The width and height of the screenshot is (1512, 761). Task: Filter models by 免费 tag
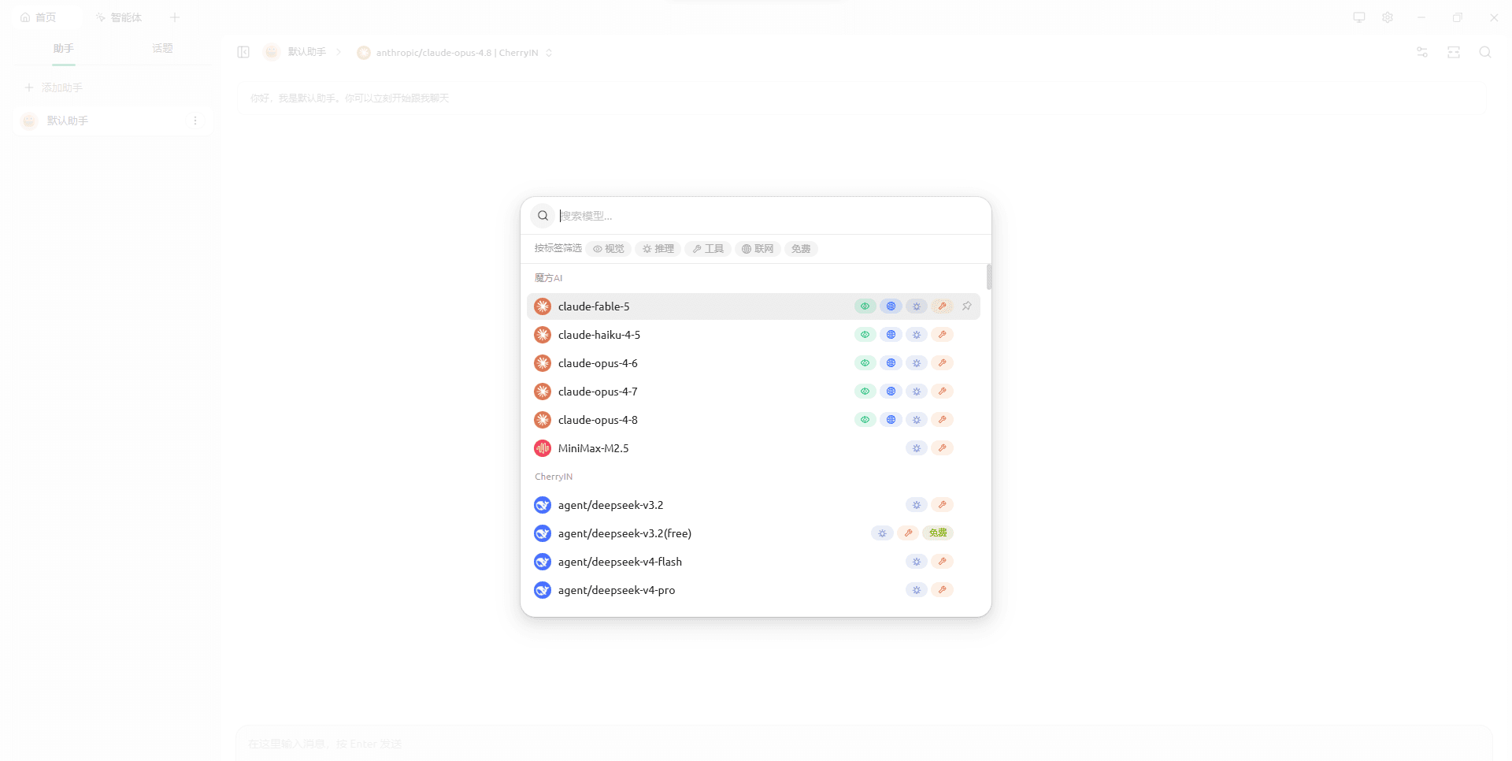801,249
